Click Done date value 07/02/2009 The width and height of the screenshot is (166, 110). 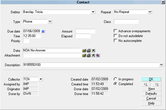[100, 89]
